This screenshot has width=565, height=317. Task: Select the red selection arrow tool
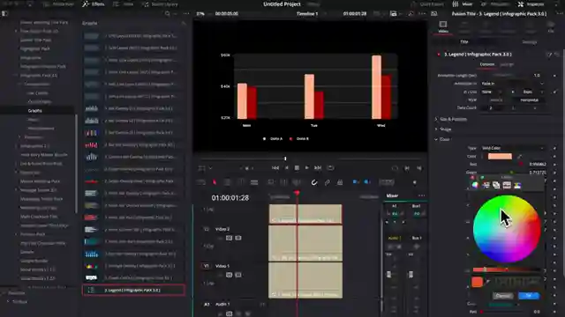pos(215,182)
